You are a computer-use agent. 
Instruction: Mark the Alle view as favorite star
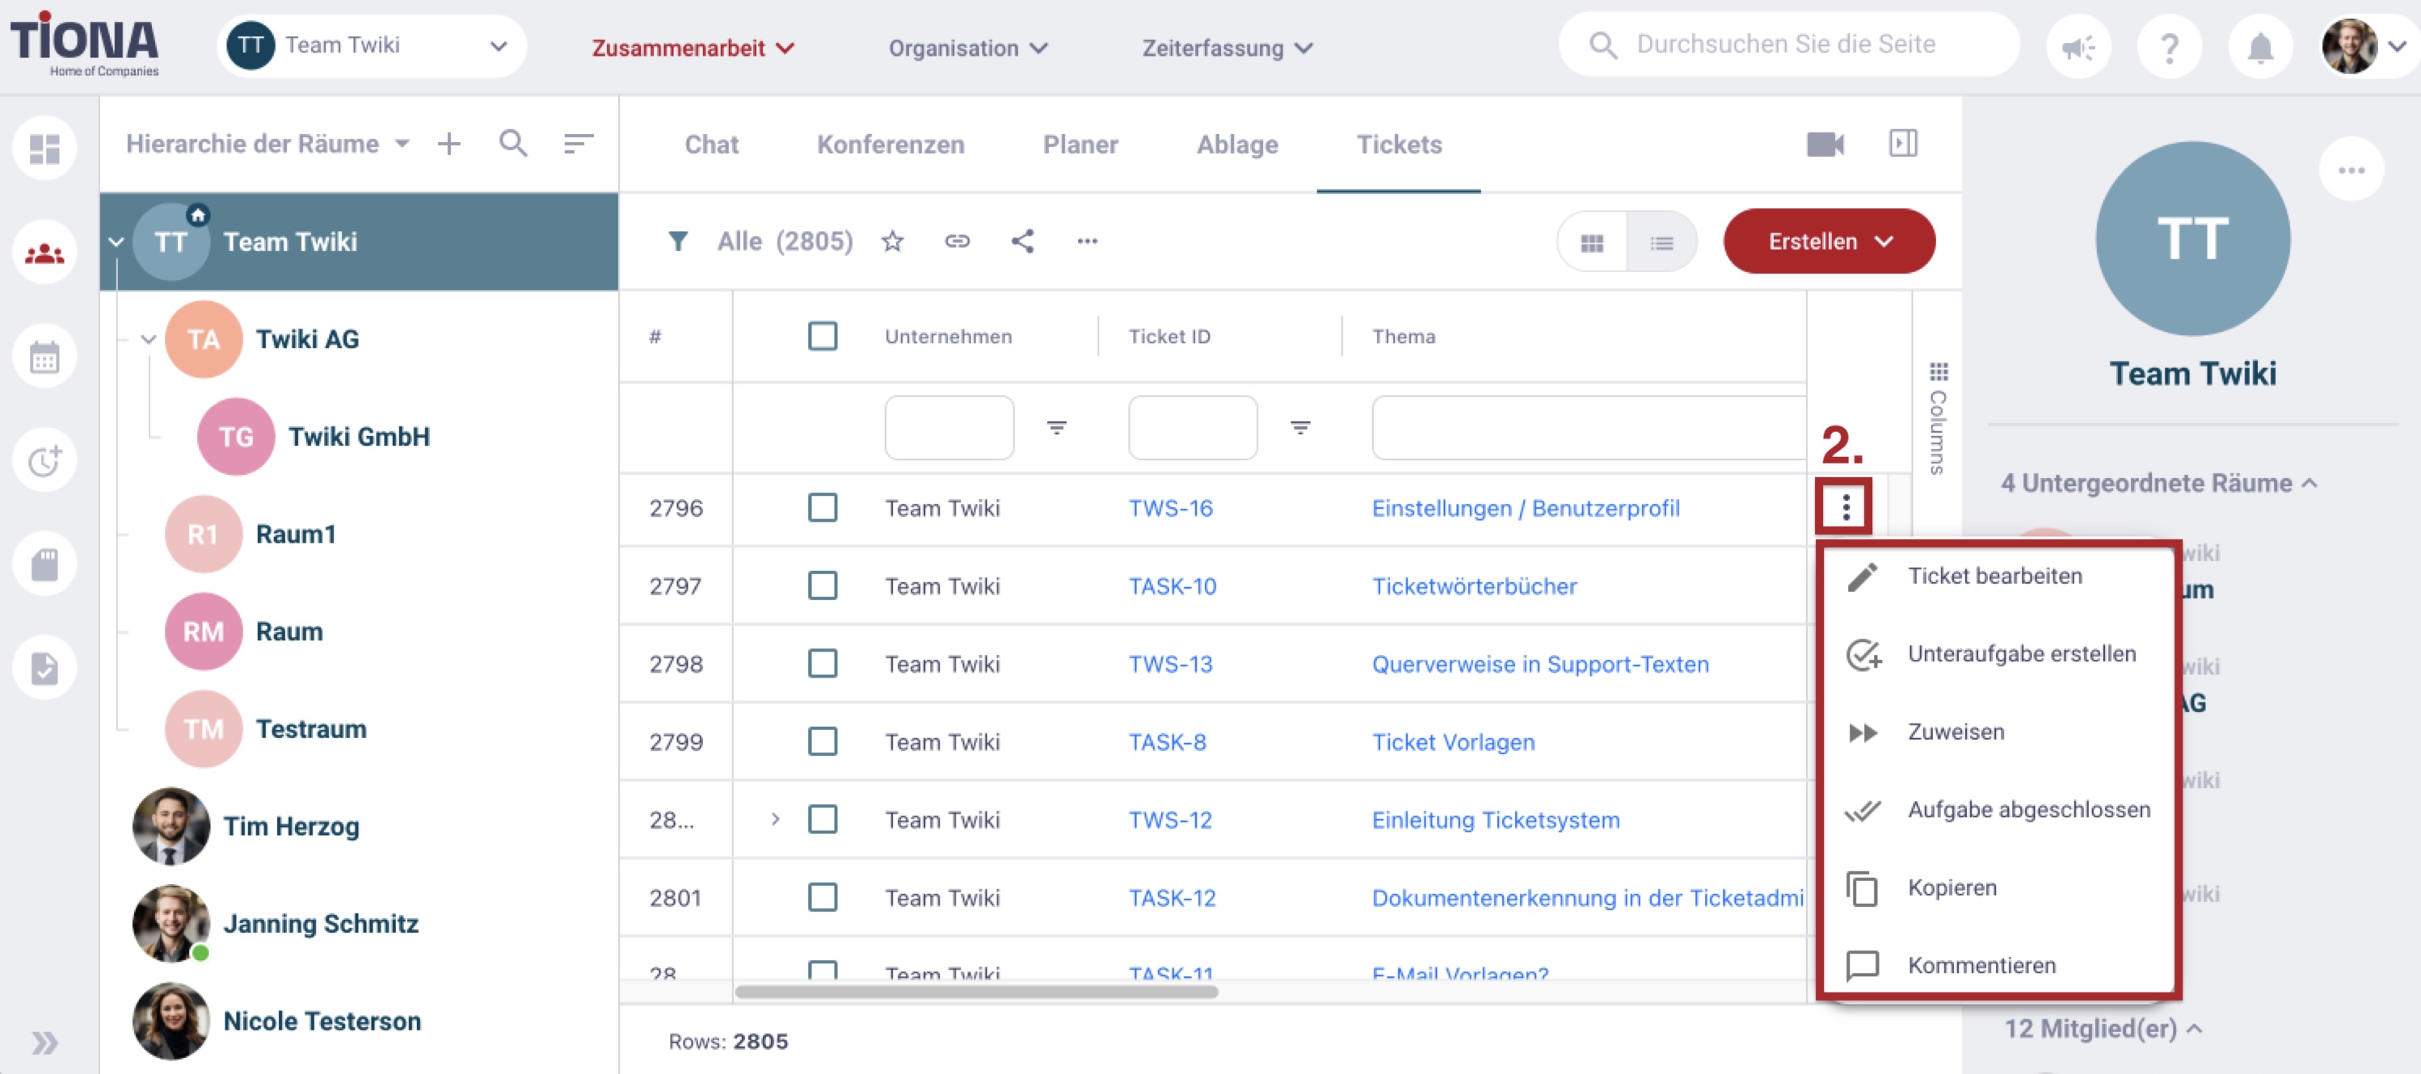click(892, 241)
